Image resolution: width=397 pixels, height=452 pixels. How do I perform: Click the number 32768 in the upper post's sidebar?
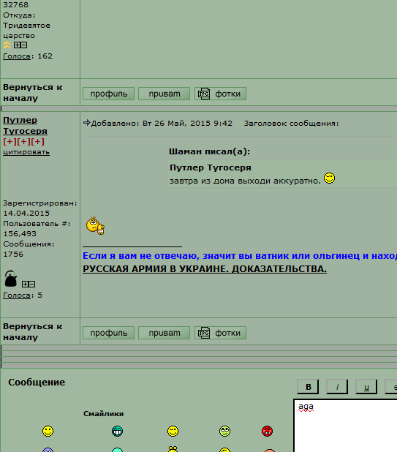click(15, 5)
